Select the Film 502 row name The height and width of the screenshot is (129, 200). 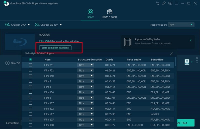[x=49, y=109]
